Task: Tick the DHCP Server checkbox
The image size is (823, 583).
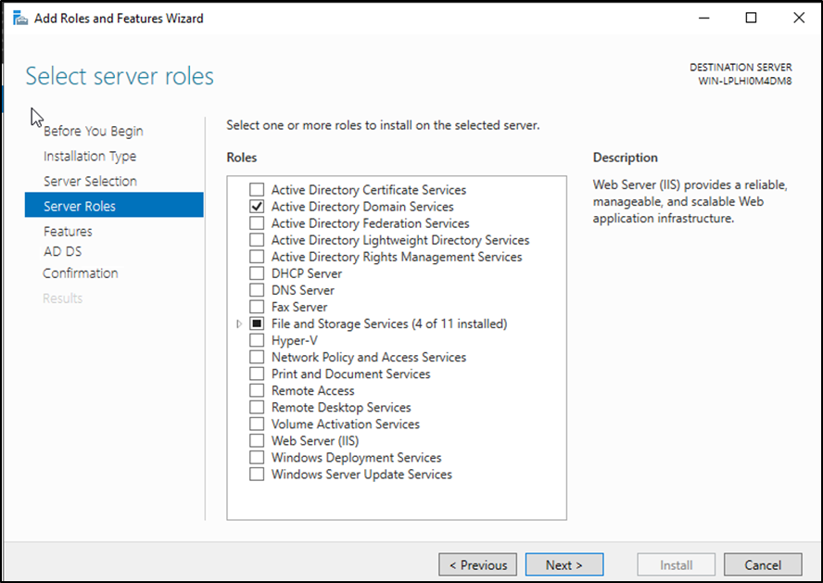Action: coord(257,273)
